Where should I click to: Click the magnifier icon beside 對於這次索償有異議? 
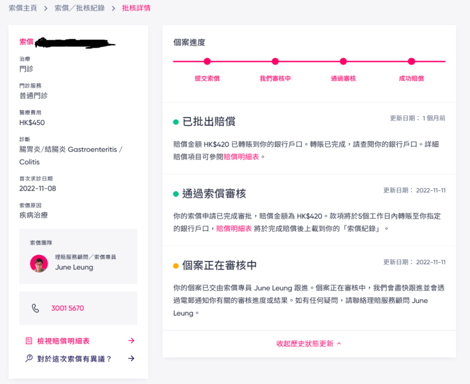pyautogui.click(x=29, y=358)
